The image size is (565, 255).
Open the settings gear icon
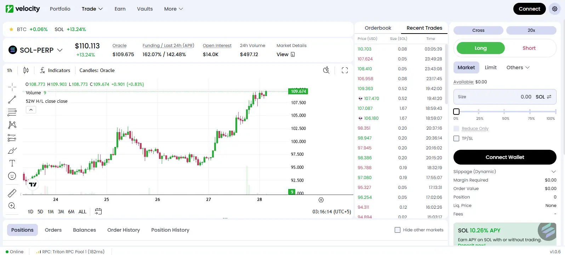555,9
